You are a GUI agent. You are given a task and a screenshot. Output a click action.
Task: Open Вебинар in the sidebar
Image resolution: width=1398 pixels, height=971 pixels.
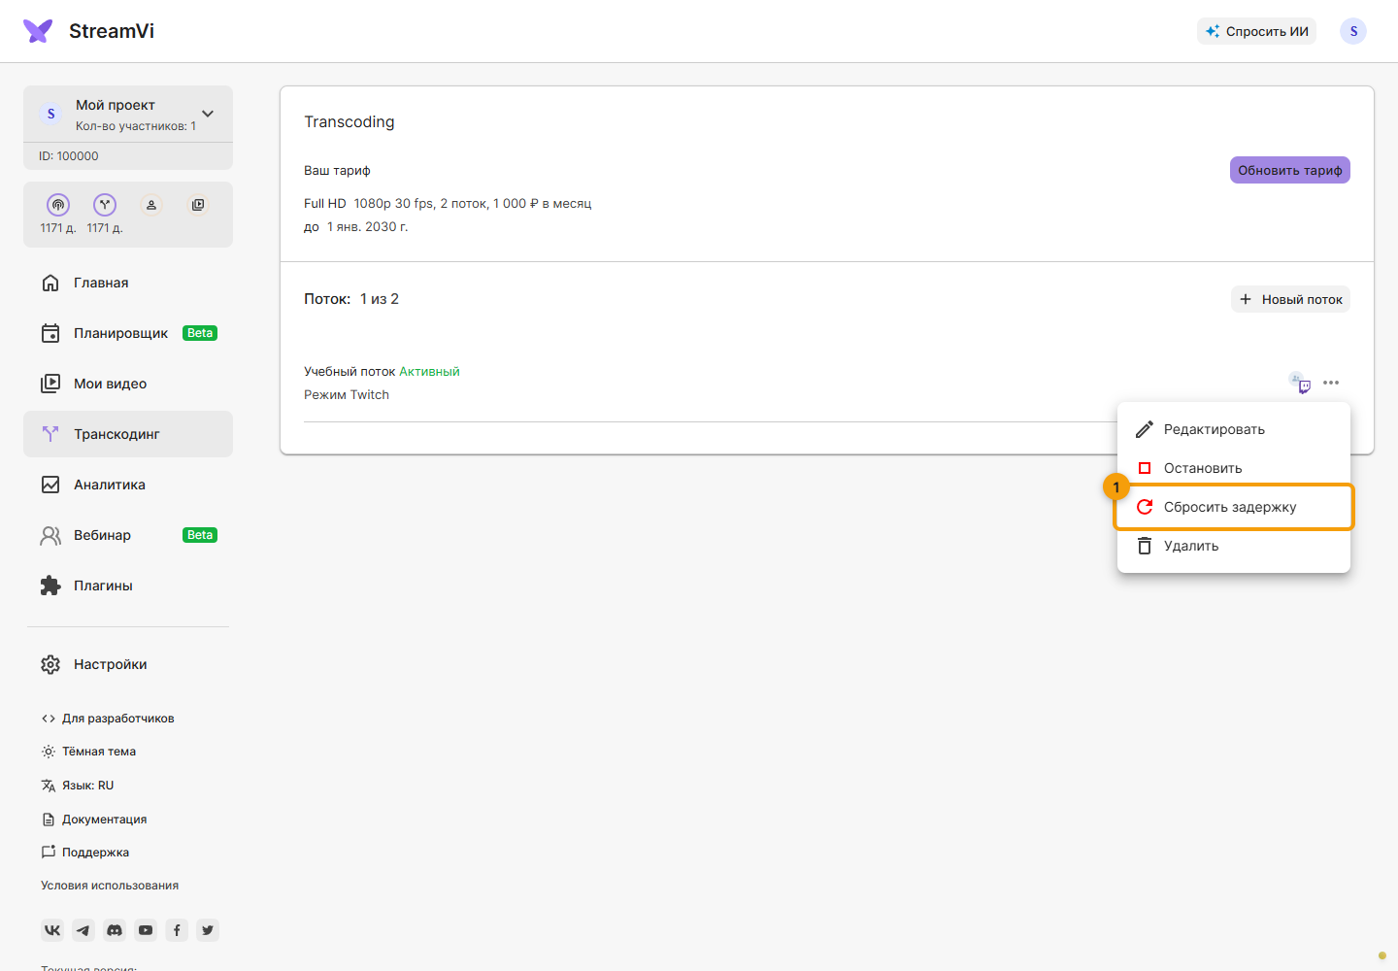(x=128, y=535)
